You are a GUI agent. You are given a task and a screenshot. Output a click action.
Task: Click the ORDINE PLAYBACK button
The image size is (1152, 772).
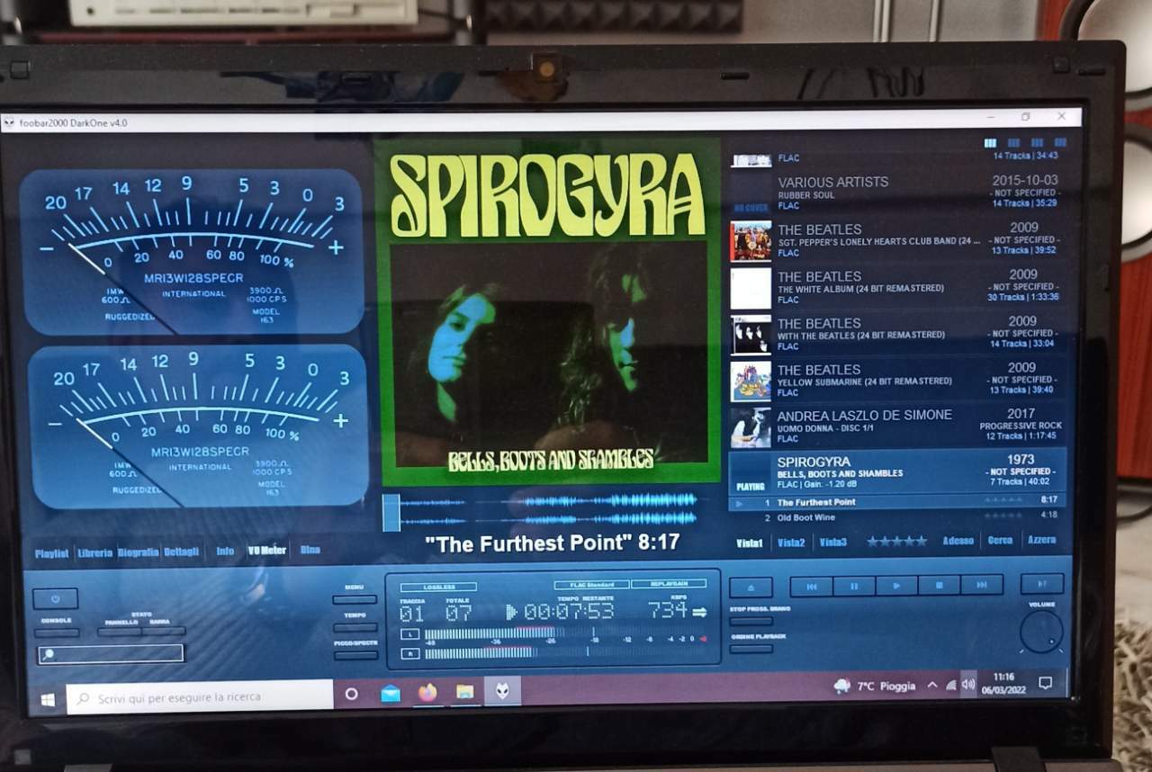click(751, 648)
